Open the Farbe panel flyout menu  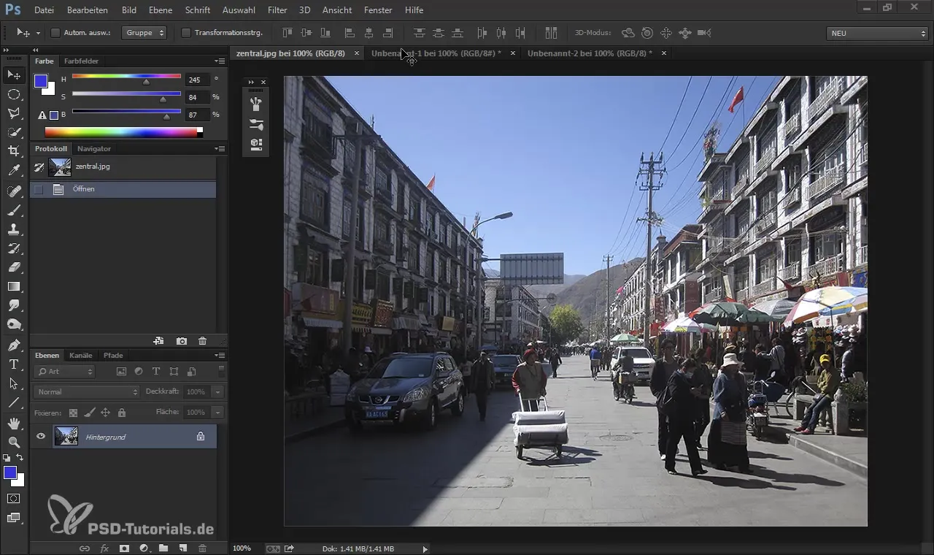coord(220,61)
